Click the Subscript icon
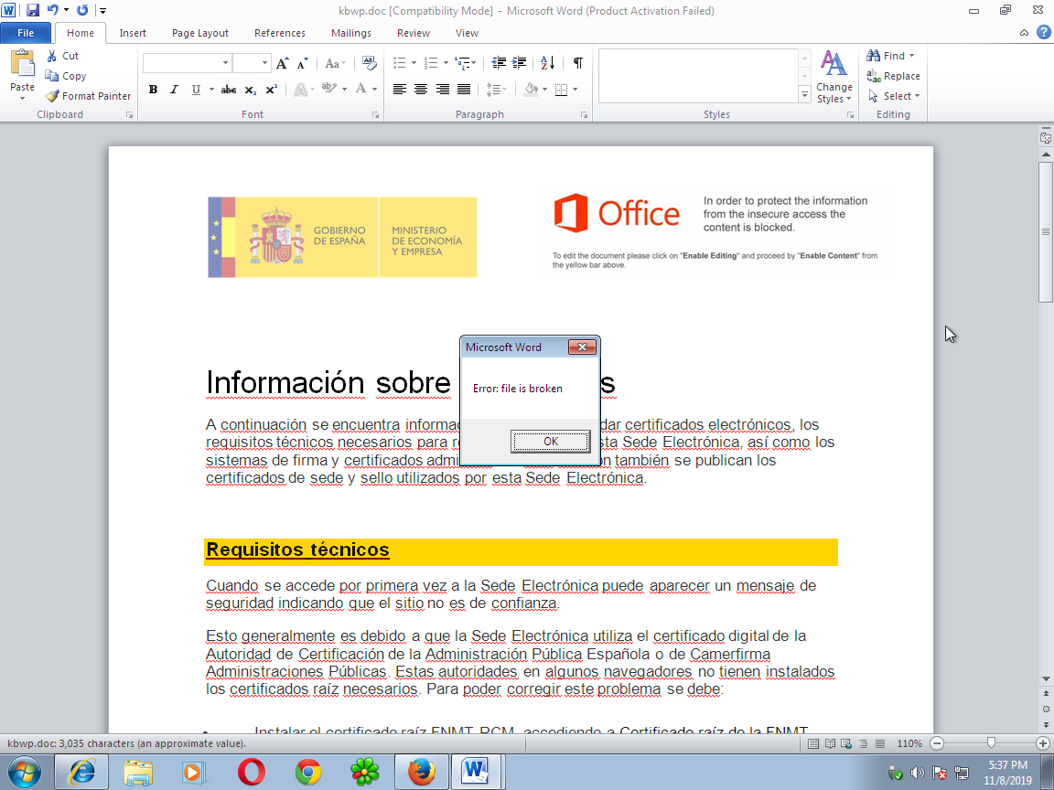Image resolution: width=1054 pixels, height=790 pixels. click(x=250, y=90)
